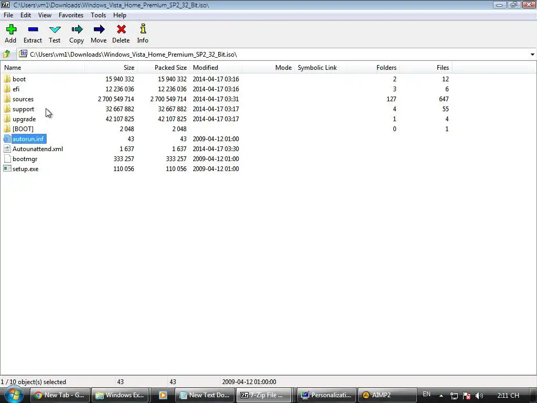Sort by Packed Size column header
The width and height of the screenshot is (537, 403).
(164, 68)
